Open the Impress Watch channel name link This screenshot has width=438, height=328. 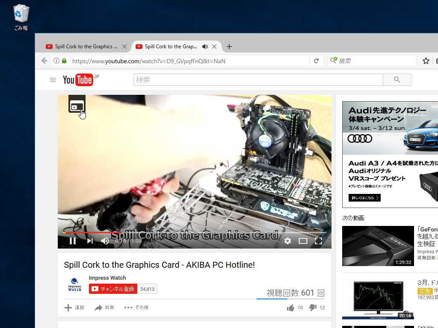[x=107, y=278]
